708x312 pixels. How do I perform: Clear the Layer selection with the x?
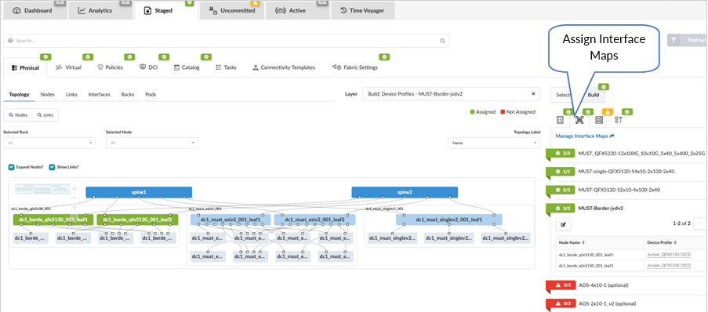coord(533,94)
